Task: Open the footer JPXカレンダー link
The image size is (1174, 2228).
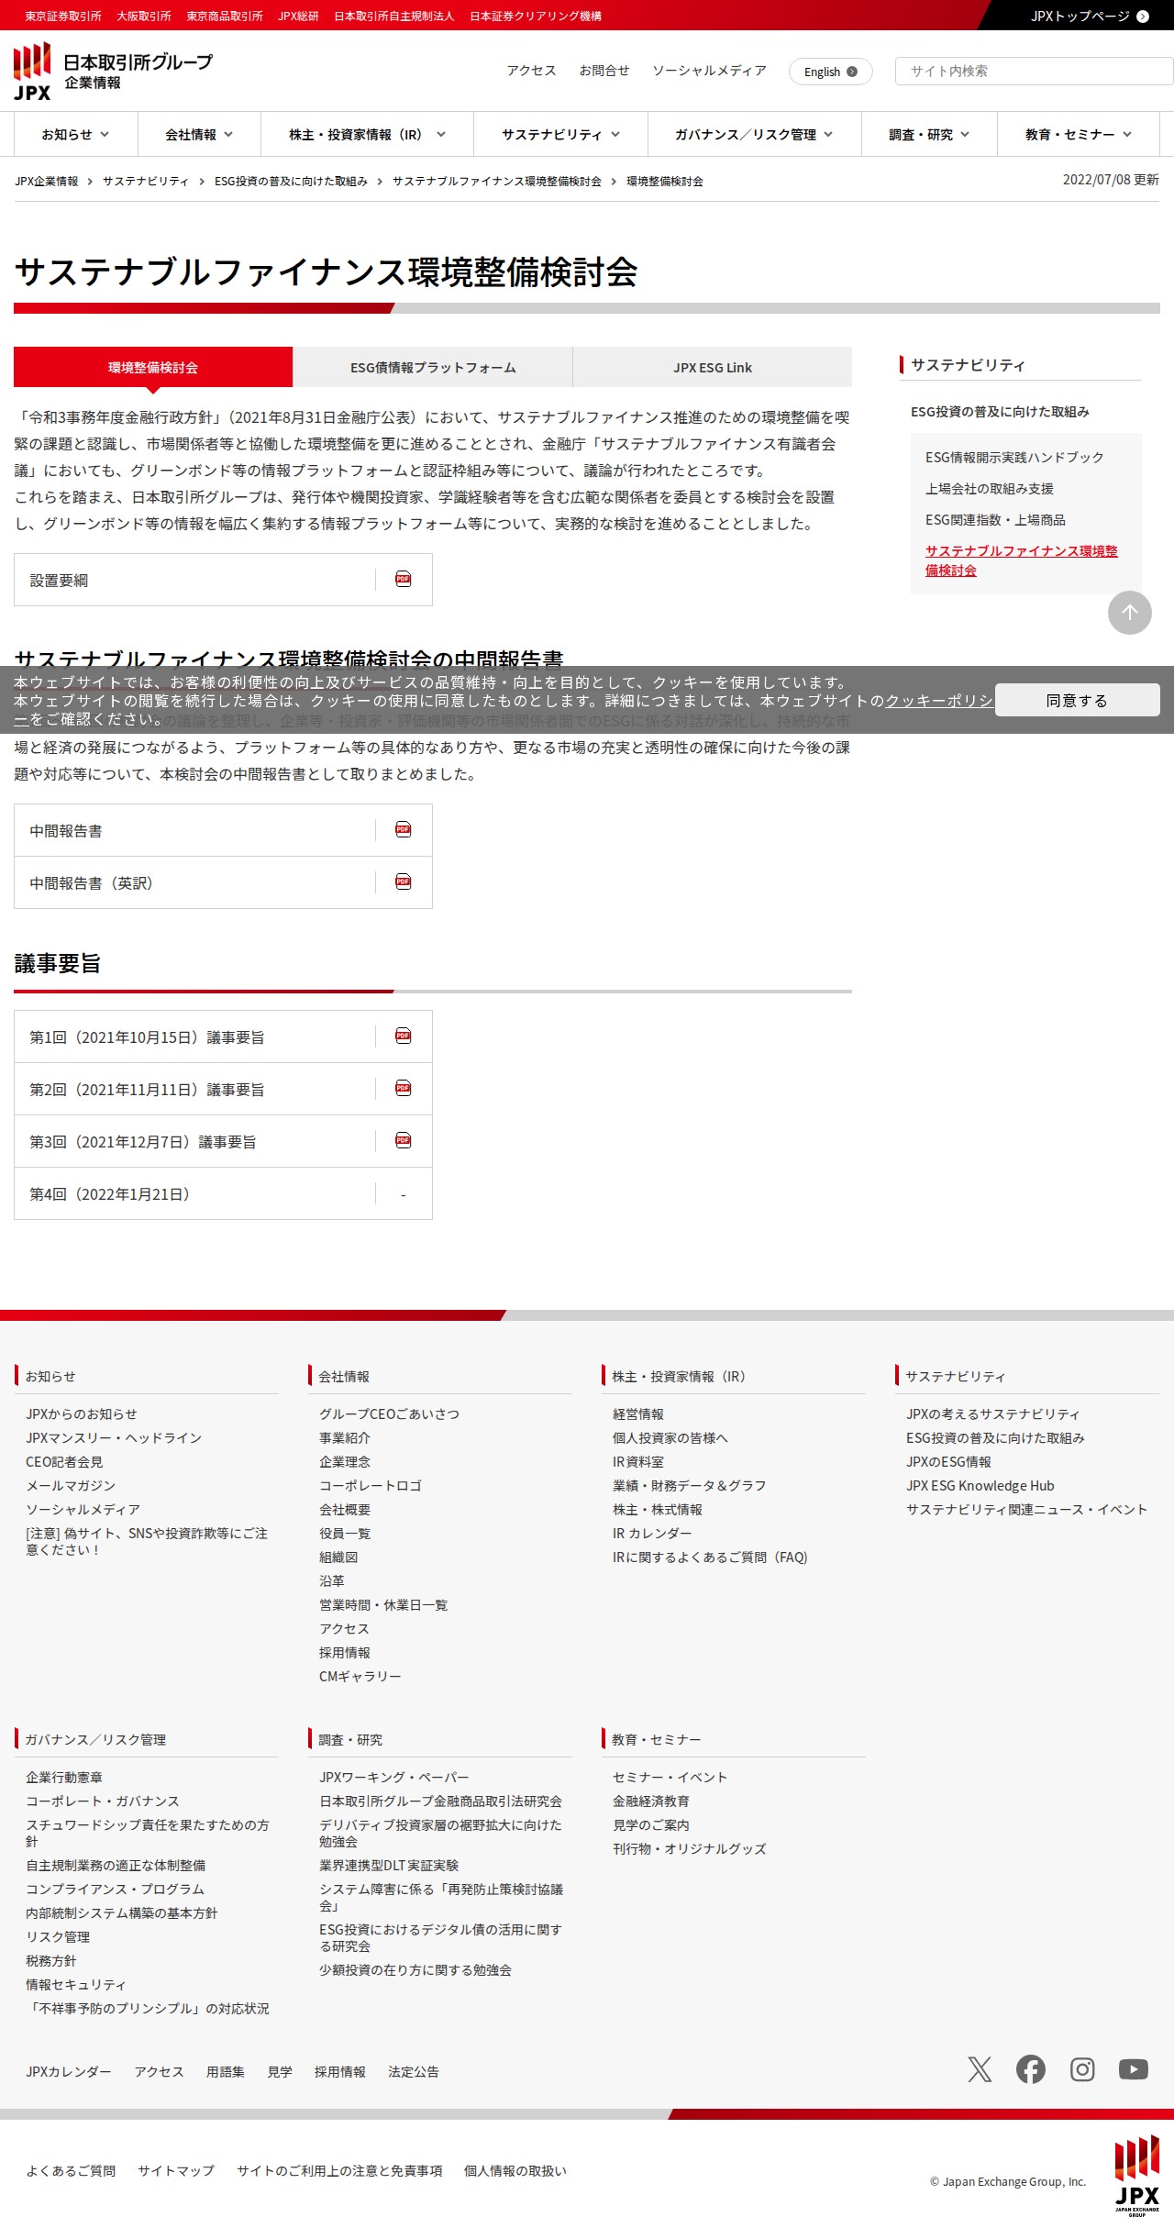Action: point(69,2071)
